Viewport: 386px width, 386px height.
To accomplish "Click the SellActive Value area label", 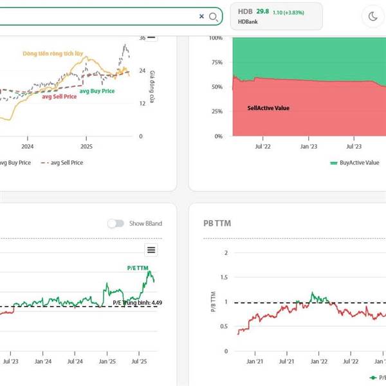I will [268, 108].
